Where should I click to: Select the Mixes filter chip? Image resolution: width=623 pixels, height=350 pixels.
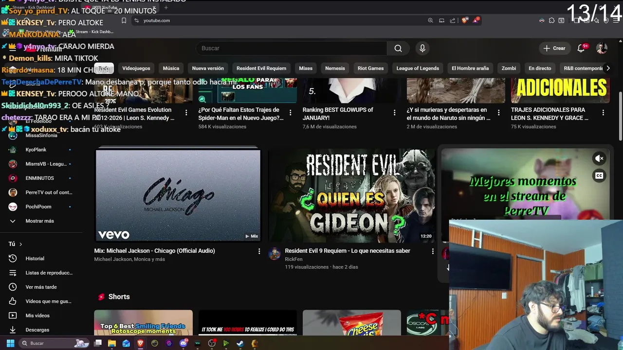point(306,68)
